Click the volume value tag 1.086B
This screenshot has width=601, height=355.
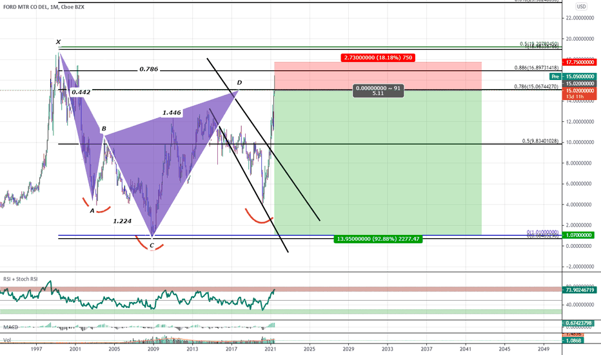coord(574,340)
